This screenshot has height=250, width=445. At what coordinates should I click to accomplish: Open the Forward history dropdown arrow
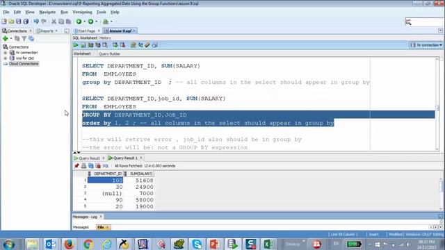click(x=97, y=22)
